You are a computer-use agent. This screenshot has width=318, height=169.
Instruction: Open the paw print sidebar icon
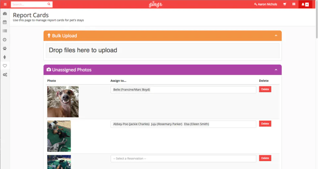(5, 48)
